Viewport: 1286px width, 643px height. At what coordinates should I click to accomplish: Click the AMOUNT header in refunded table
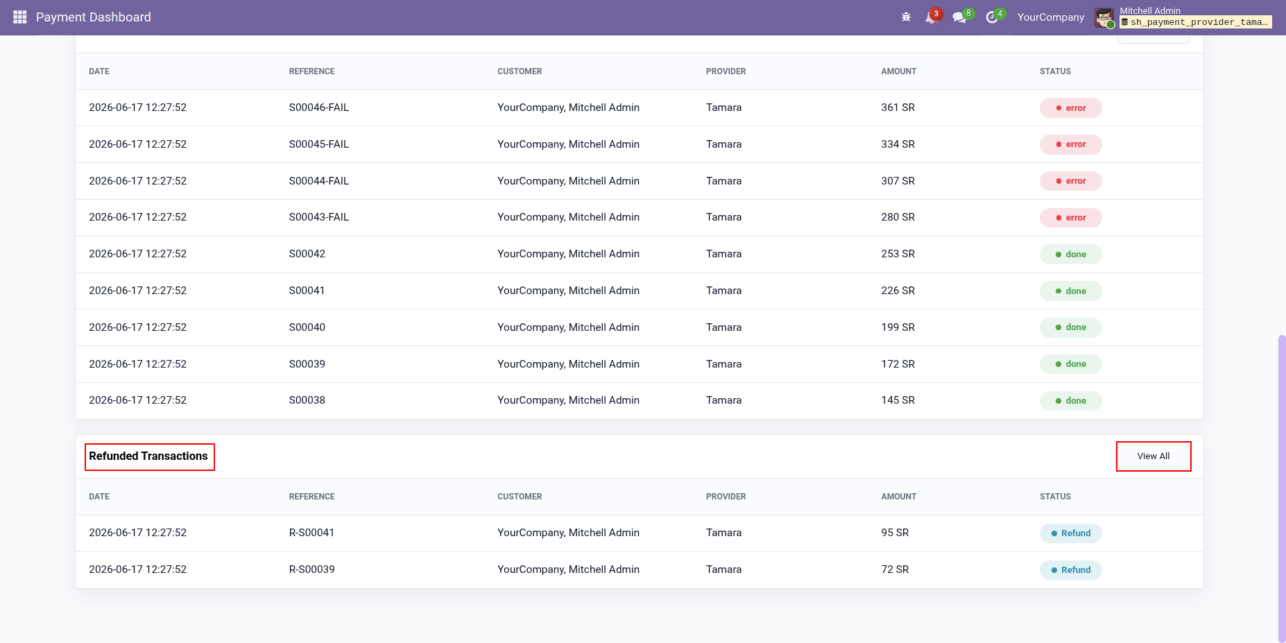click(x=898, y=497)
